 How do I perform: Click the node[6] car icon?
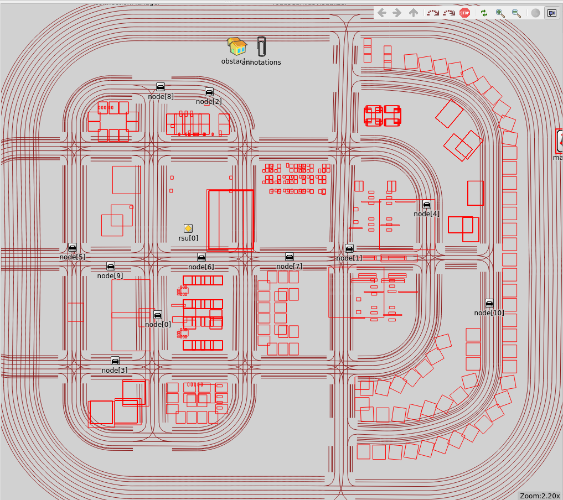(202, 257)
